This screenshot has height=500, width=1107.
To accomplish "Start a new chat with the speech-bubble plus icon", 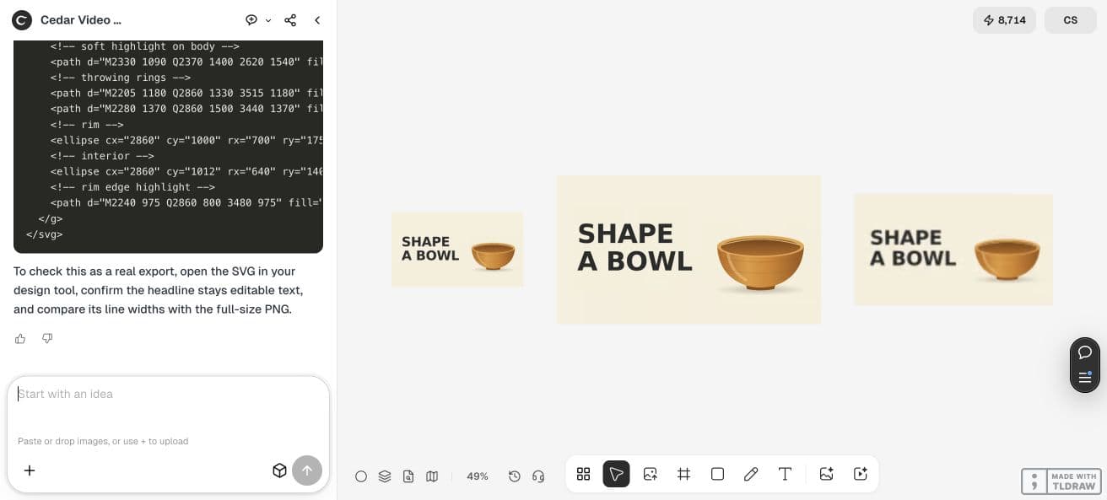I will pos(251,20).
